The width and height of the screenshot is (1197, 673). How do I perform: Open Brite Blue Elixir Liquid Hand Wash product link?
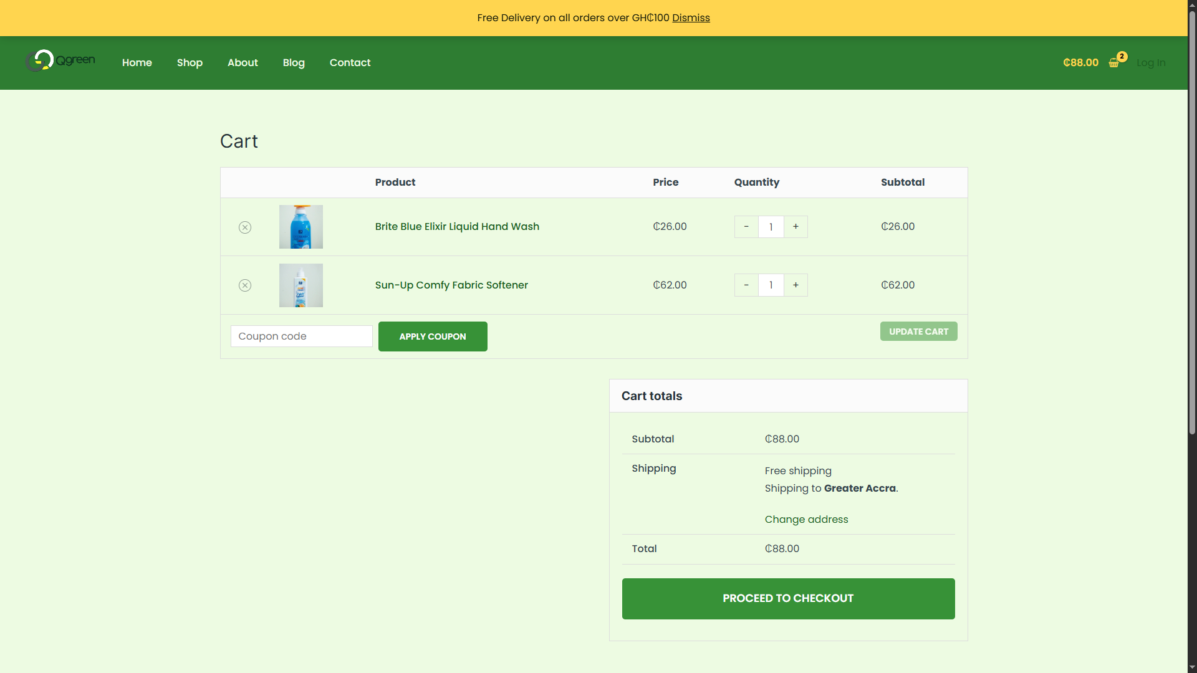tap(457, 227)
